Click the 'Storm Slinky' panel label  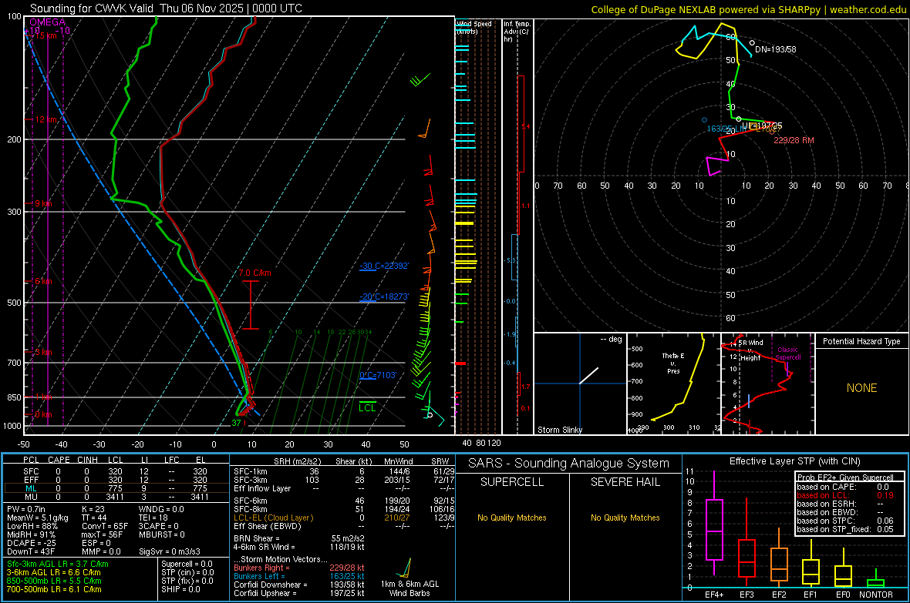tap(559, 430)
